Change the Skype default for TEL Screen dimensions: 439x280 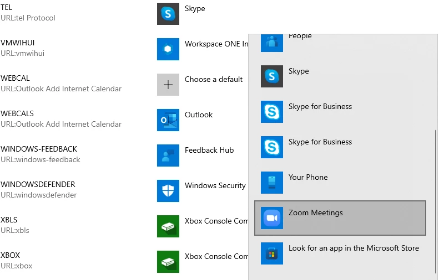pyautogui.click(x=195, y=9)
